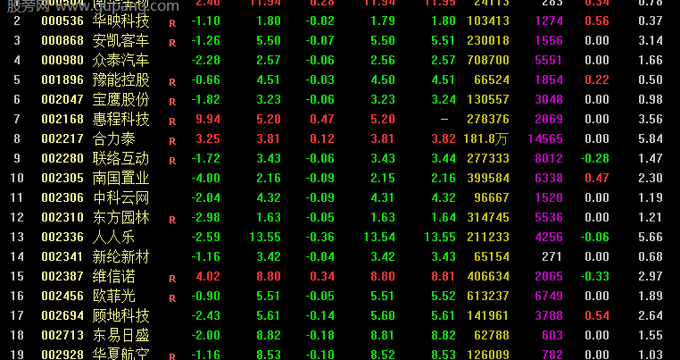This screenshot has height=360, width=680.
Task: Select stock name 中科云网
Action: click(121, 197)
